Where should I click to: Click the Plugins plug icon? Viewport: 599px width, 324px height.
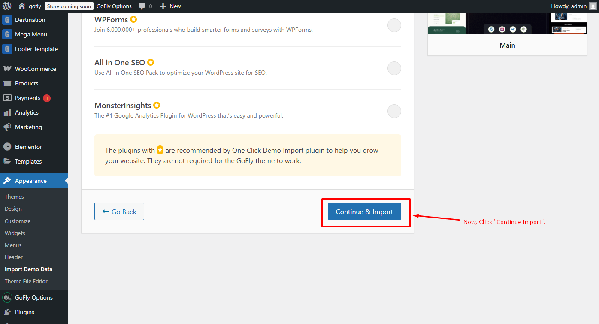pos(7,312)
